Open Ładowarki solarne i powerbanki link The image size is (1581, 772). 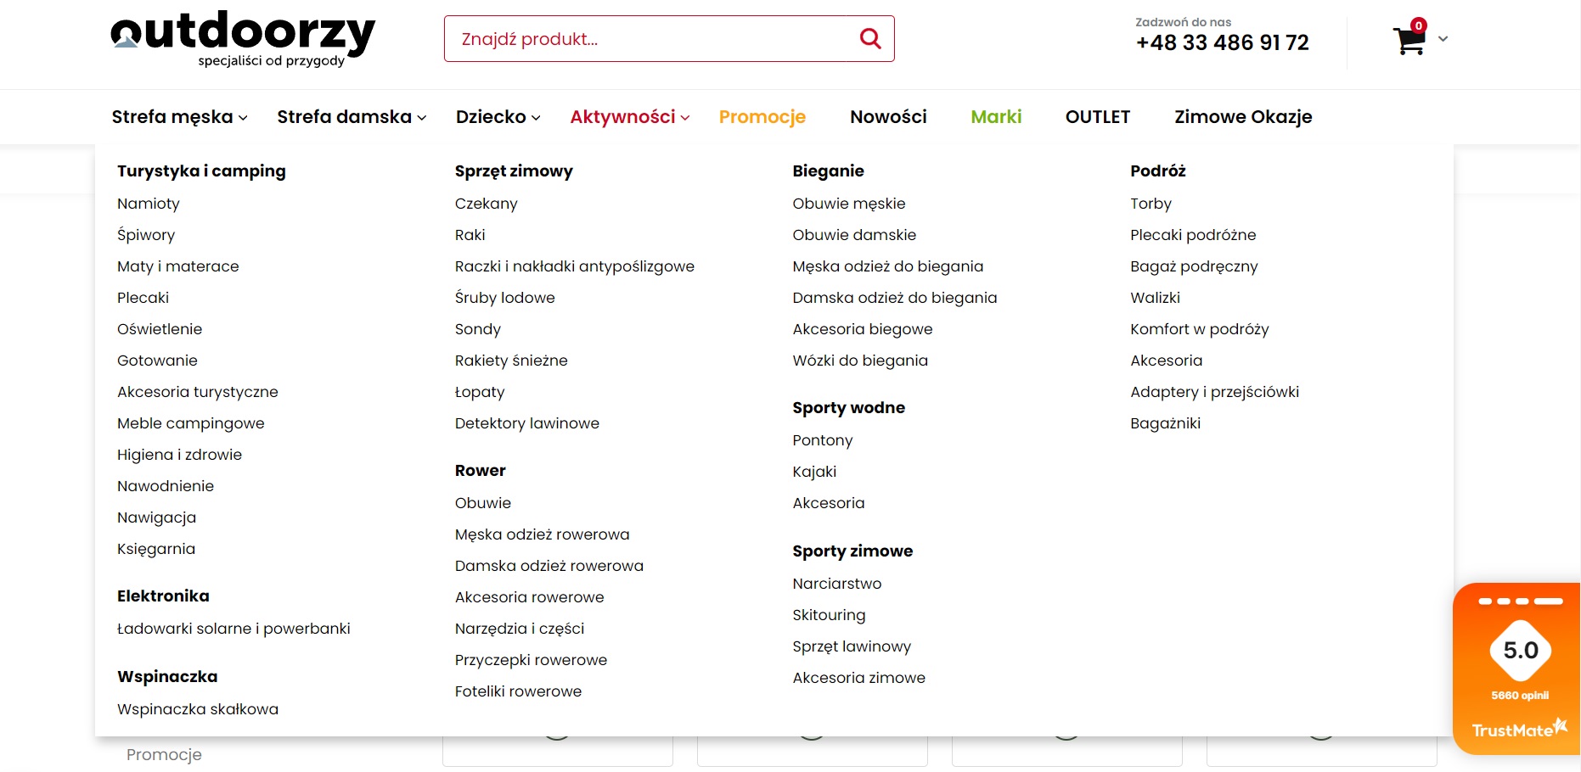point(233,629)
